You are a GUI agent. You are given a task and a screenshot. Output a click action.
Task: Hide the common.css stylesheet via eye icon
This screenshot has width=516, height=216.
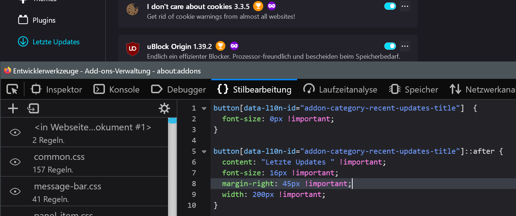(15, 162)
